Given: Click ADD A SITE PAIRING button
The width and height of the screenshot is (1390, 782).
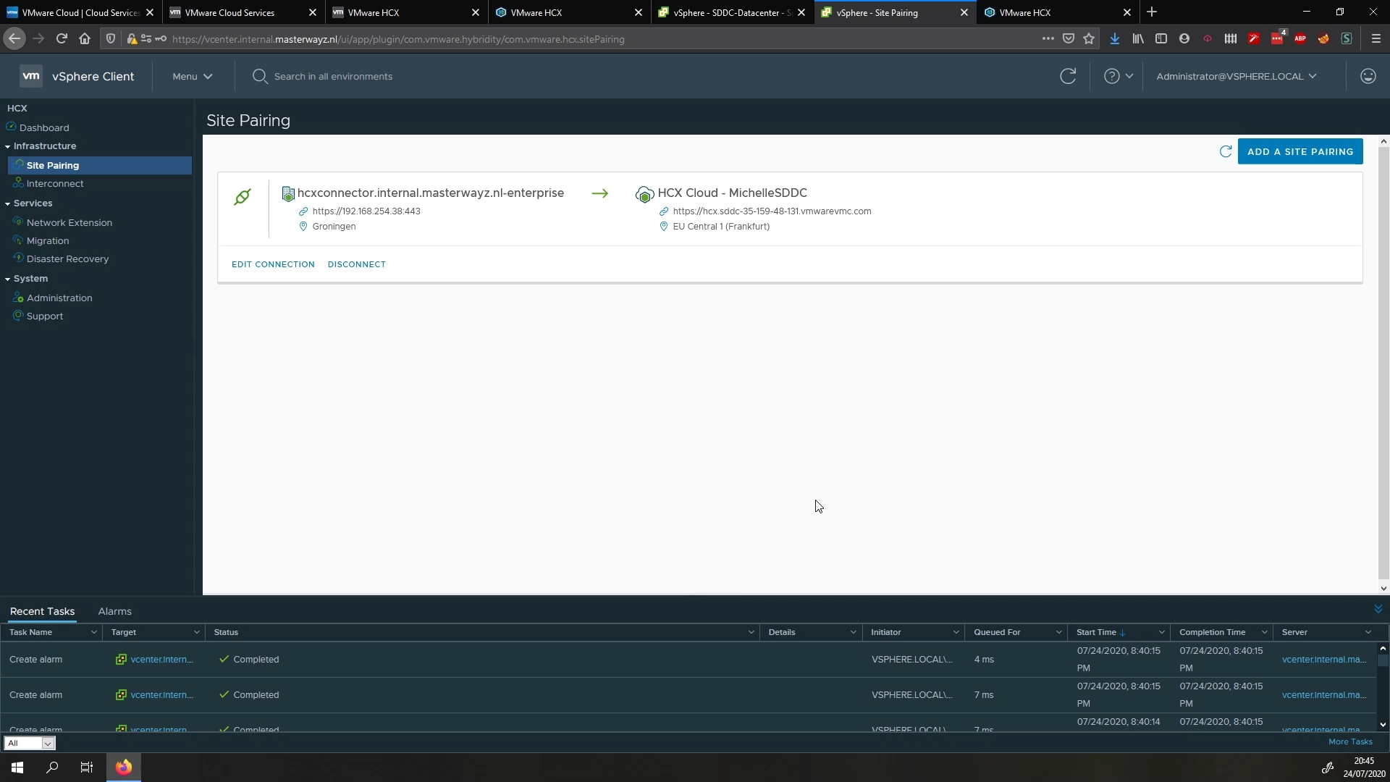Looking at the screenshot, I should [x=1300, y=151].
